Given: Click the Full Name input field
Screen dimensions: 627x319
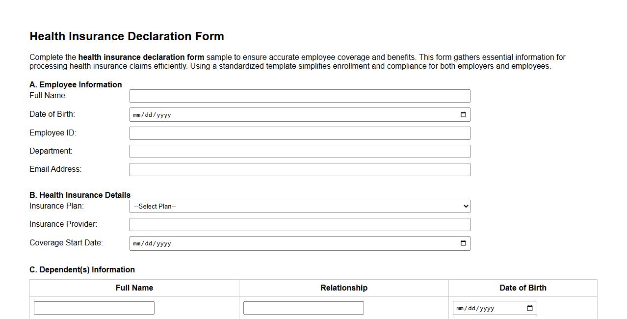Looking at the screenshot, I should point(299,96).
